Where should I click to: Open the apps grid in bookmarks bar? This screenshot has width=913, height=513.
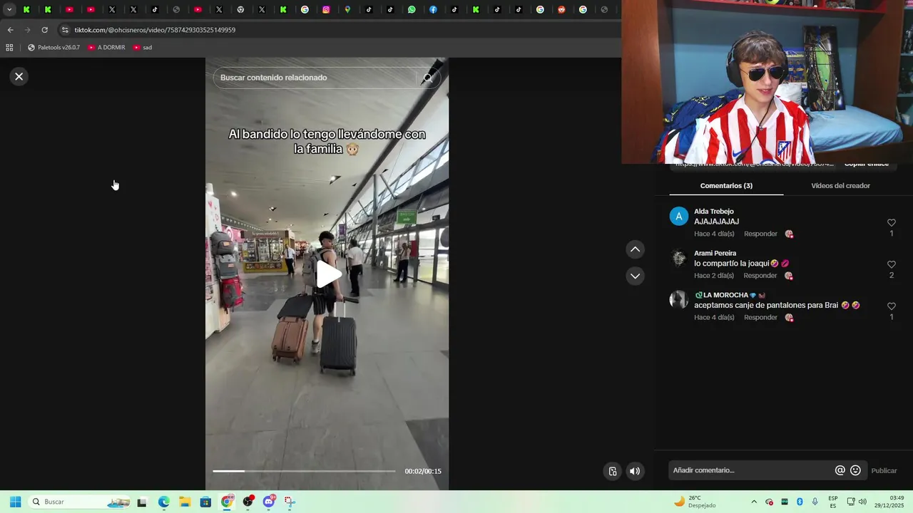click(x=9, y=48)
